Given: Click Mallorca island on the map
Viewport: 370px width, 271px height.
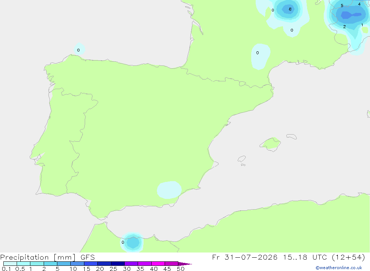Looking at the screenshot, I should tap(270, 144).
